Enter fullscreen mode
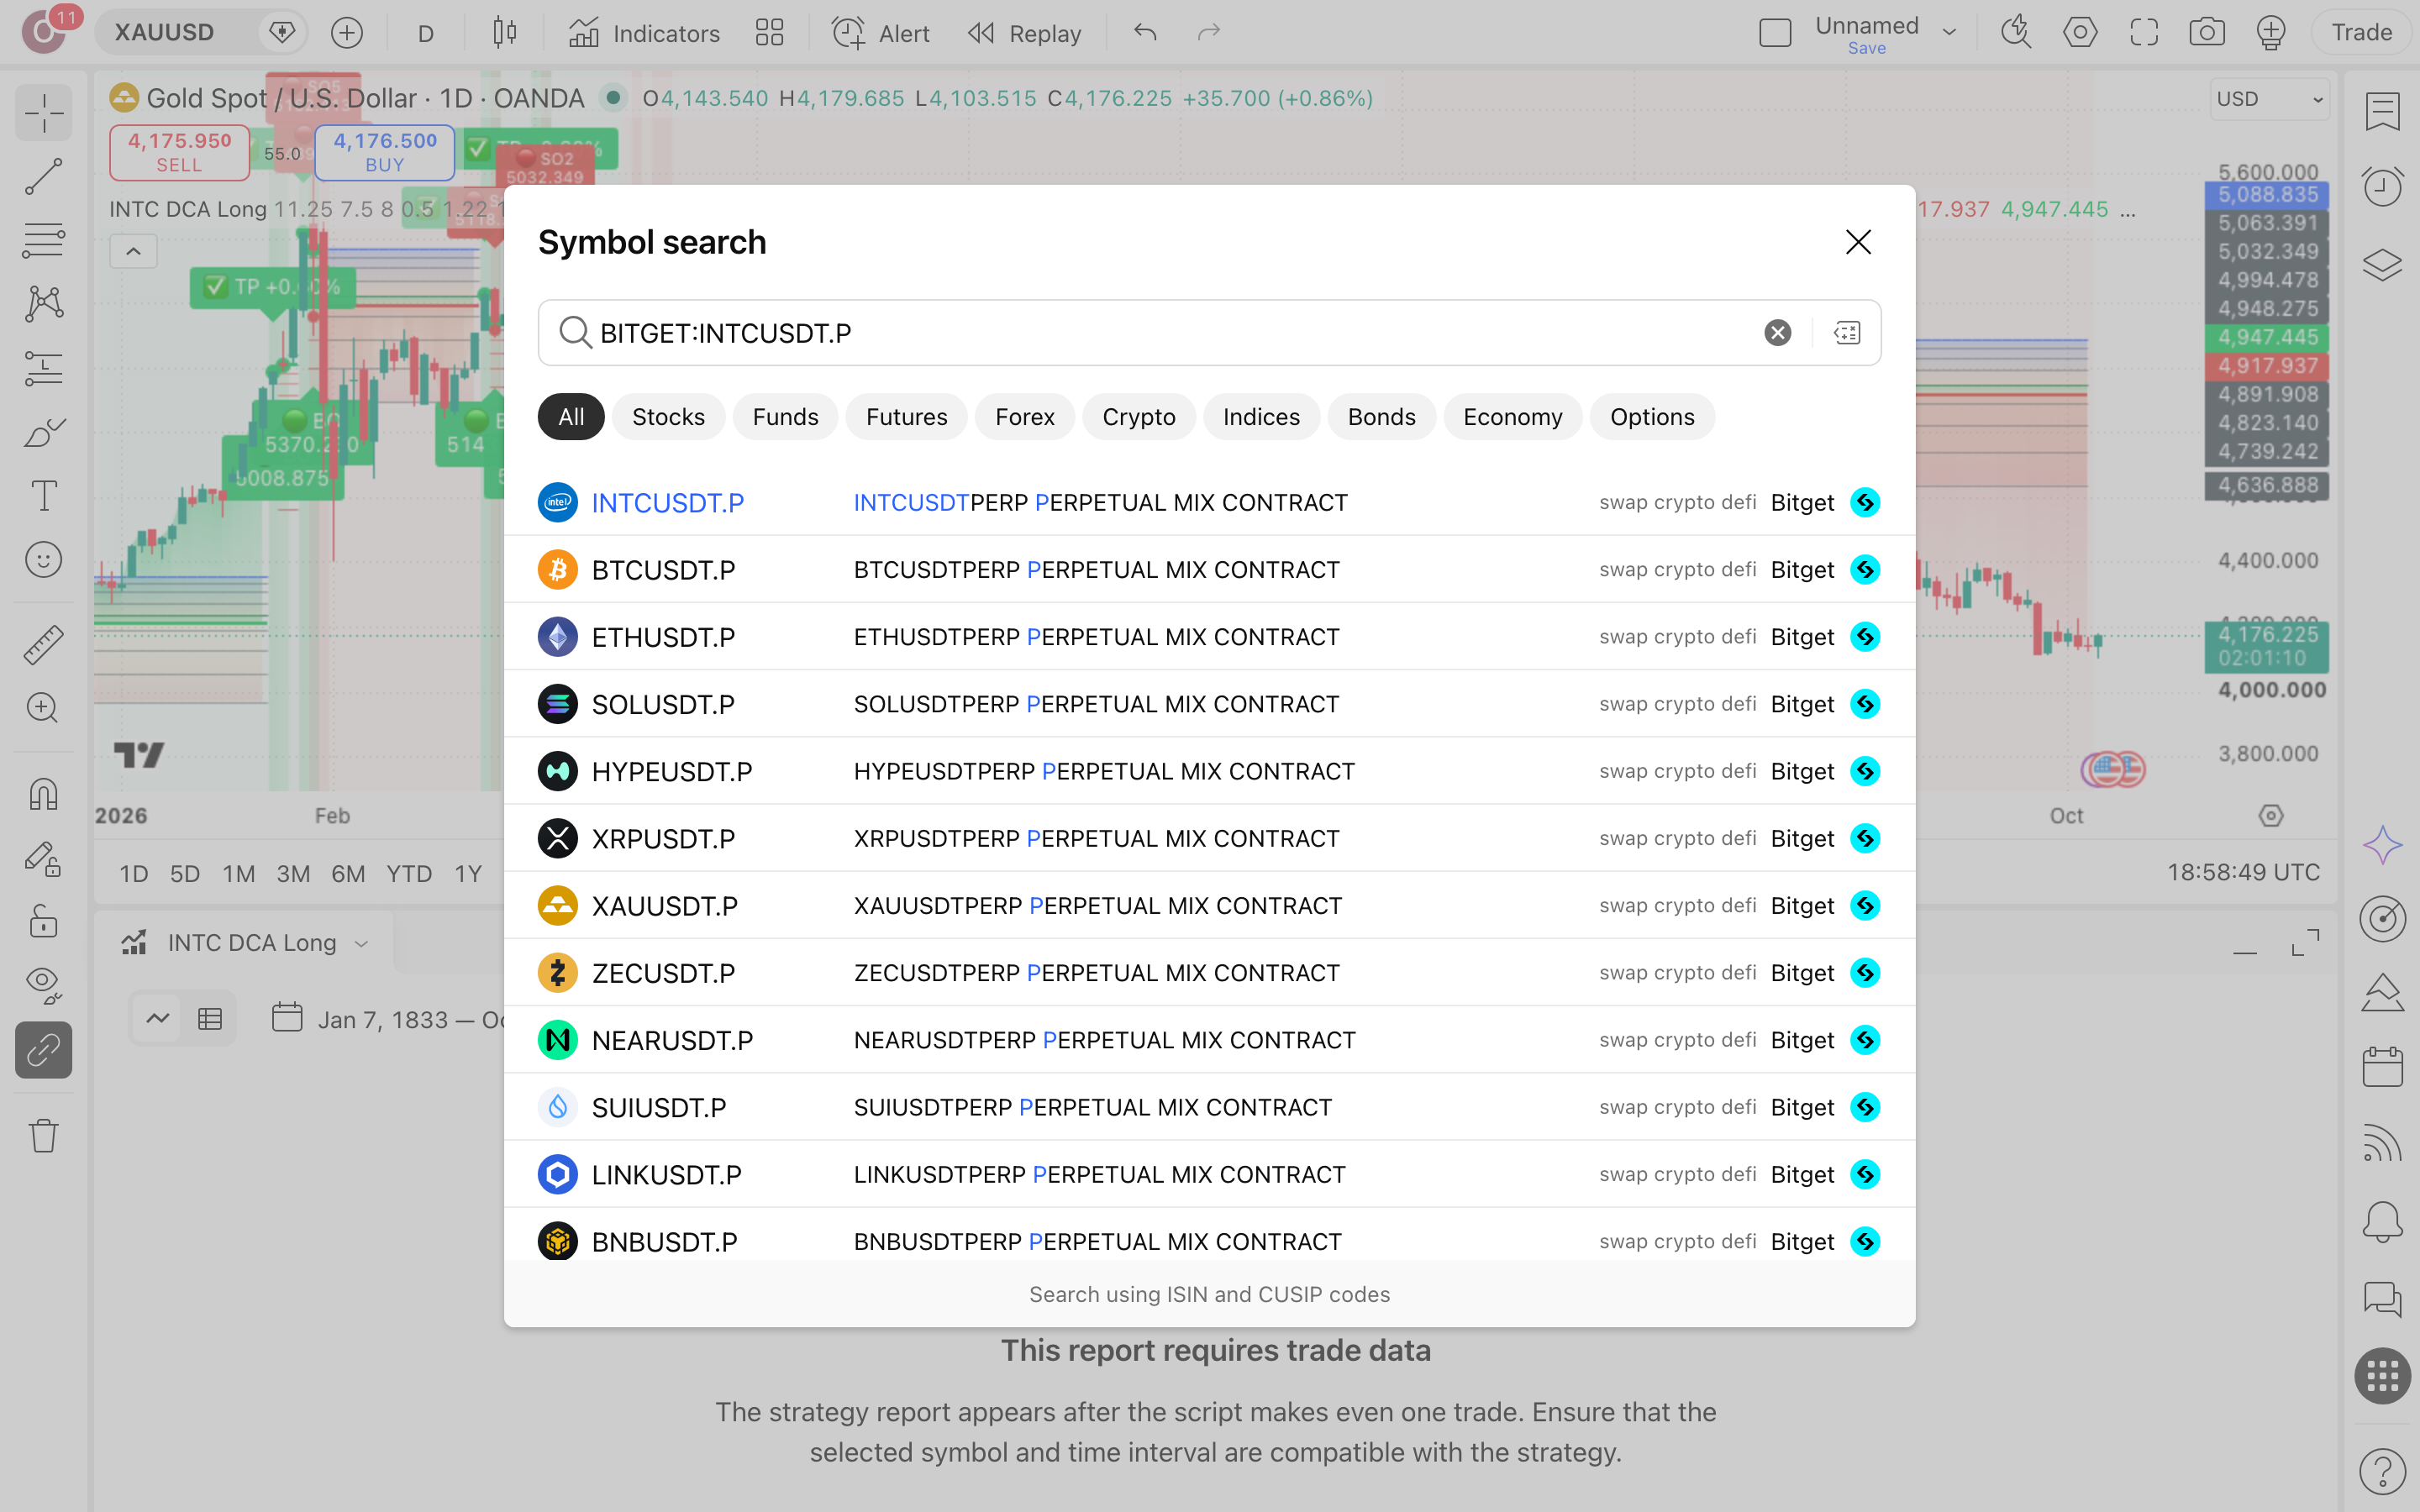The width and height of the screenshot is (2420, 1512). pyautogui.click(x=2143, y=33)
